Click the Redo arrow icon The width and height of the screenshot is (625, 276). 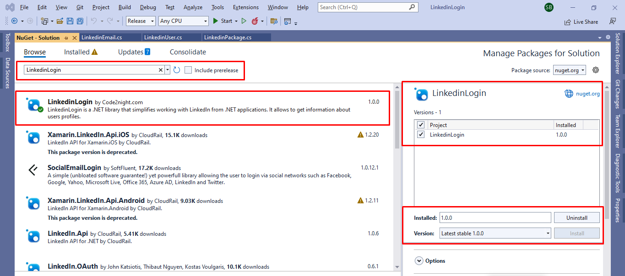[x=110, y=21]
